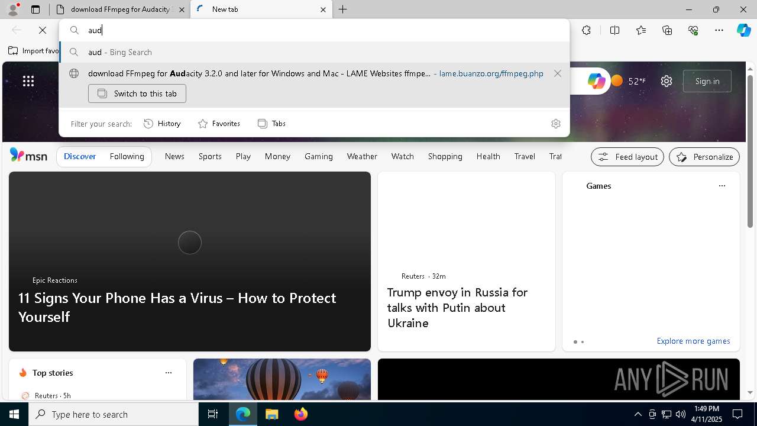This screenshot has width=757, height=426.
Task: Click the msn logo
Action: point(28,156)
